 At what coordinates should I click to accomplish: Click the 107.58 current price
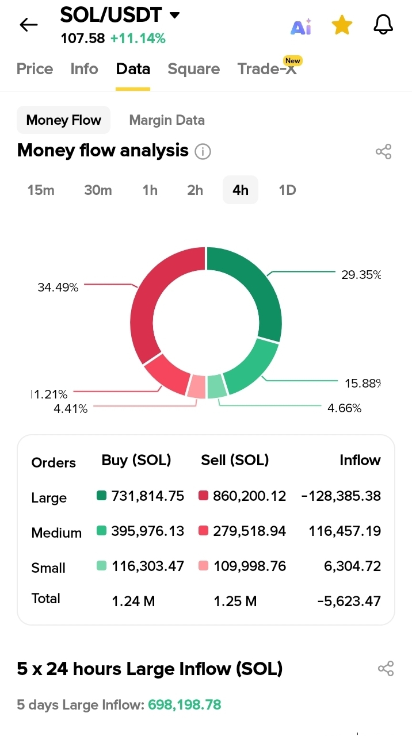pyautogui.click(x=83, y=39)
